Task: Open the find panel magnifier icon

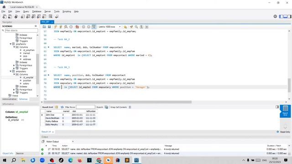Action: click(x=136, y=27)
